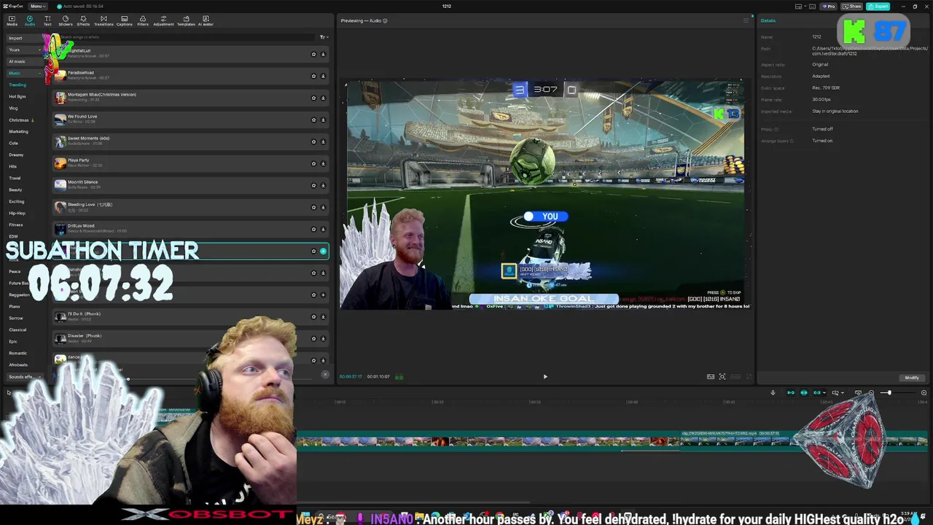
Task: Open the Sounds effects section
Action: click(26, 377)
